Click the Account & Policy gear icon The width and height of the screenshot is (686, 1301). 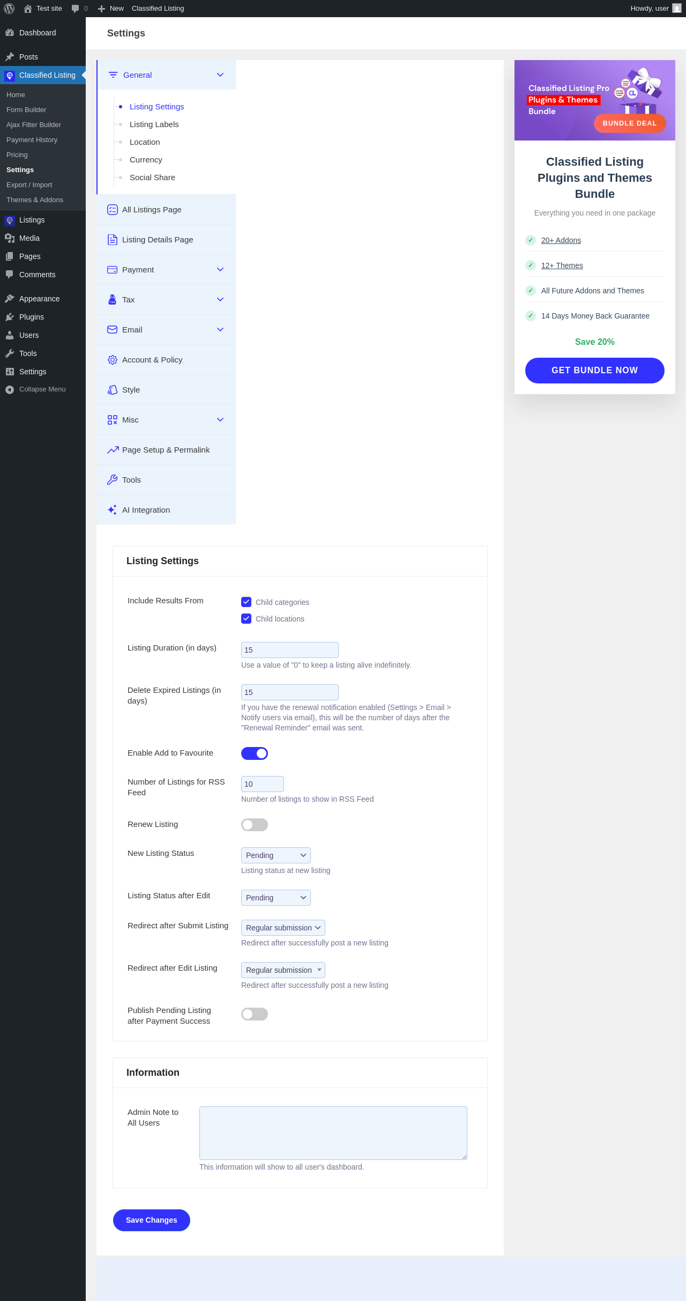coord(112,360)
